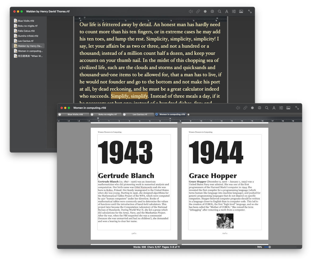Open the 78% zoom level menu
This screenshot has height=259, width=313.
click(x=259, y=247)
